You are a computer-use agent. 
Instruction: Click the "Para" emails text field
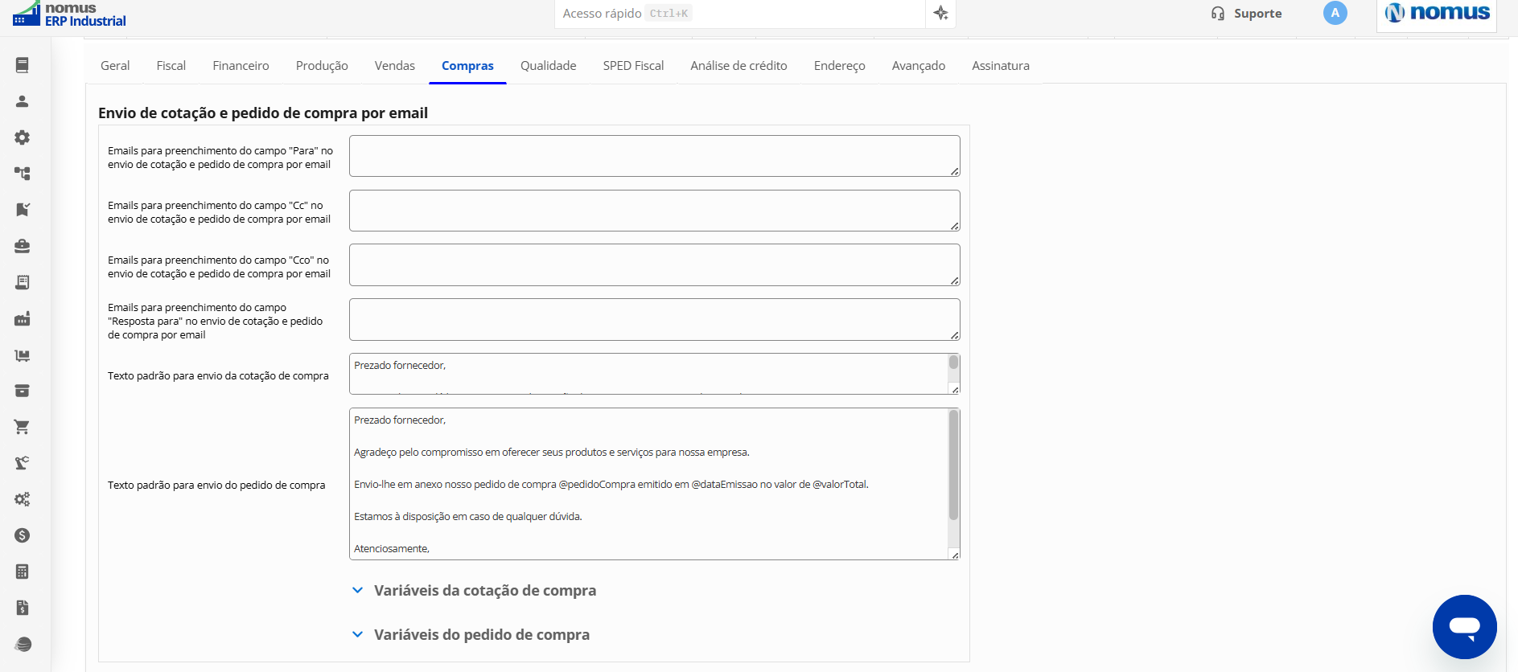655,156
